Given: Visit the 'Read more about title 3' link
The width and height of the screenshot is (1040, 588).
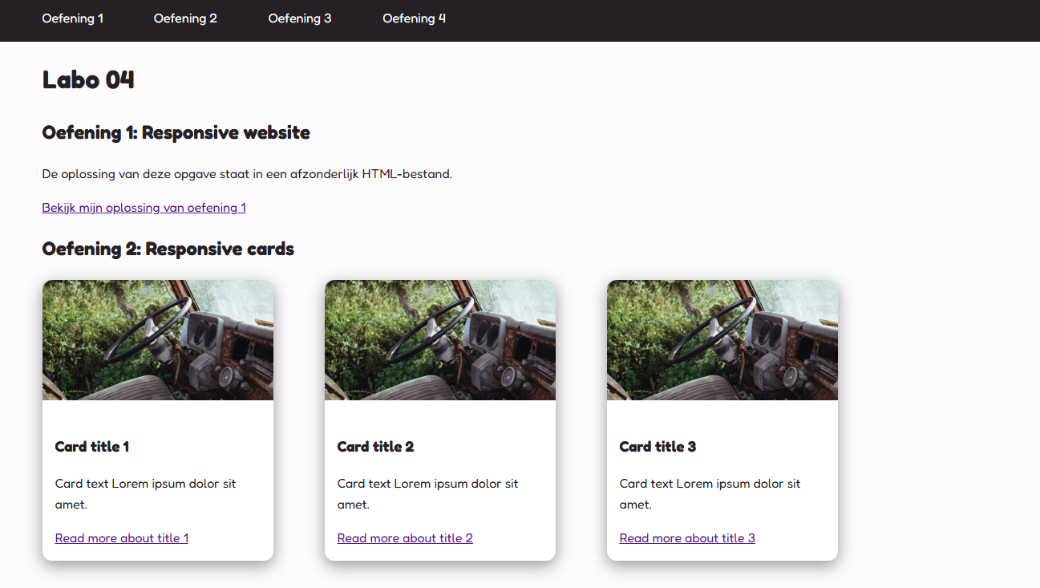Looking at the screenshot, I should click(x=687, y=538).
